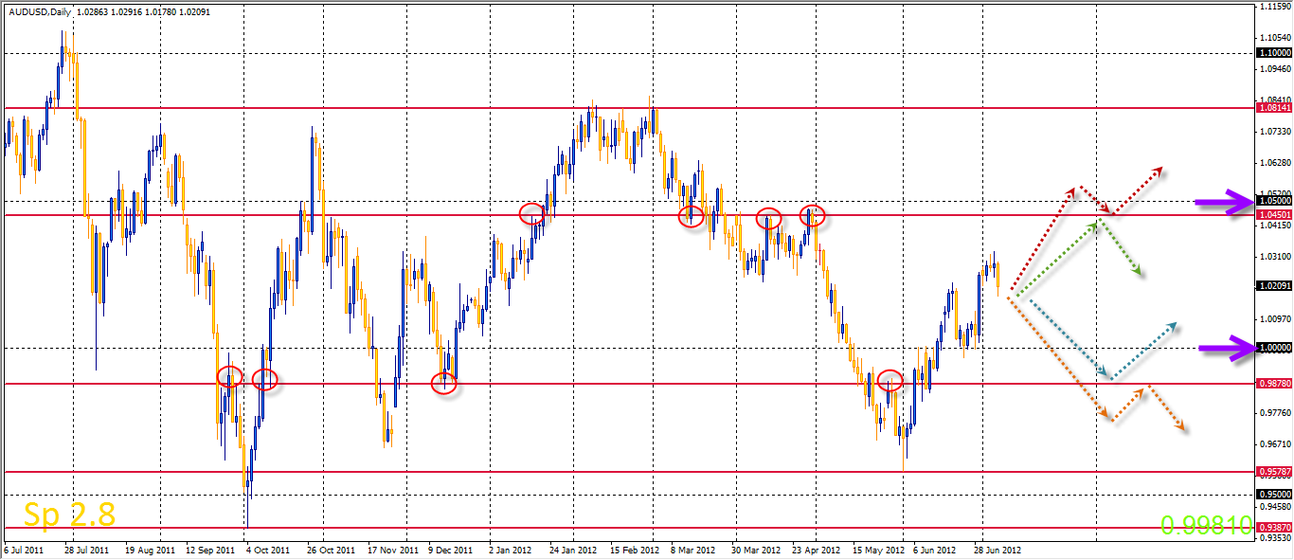The width and height of the screenshot is (1294, 560).
Task: Click the purple arrow pointing at 1.0000
Action: tap(1228, 348)
